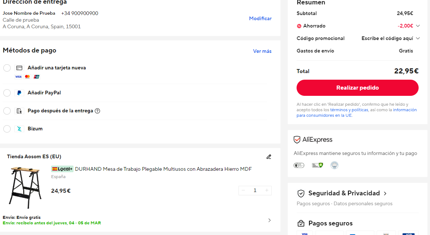Click the total amount 22,95€
Image resolution: width=430 pixels, height=235 pixels.
click(x=406, y=71)
